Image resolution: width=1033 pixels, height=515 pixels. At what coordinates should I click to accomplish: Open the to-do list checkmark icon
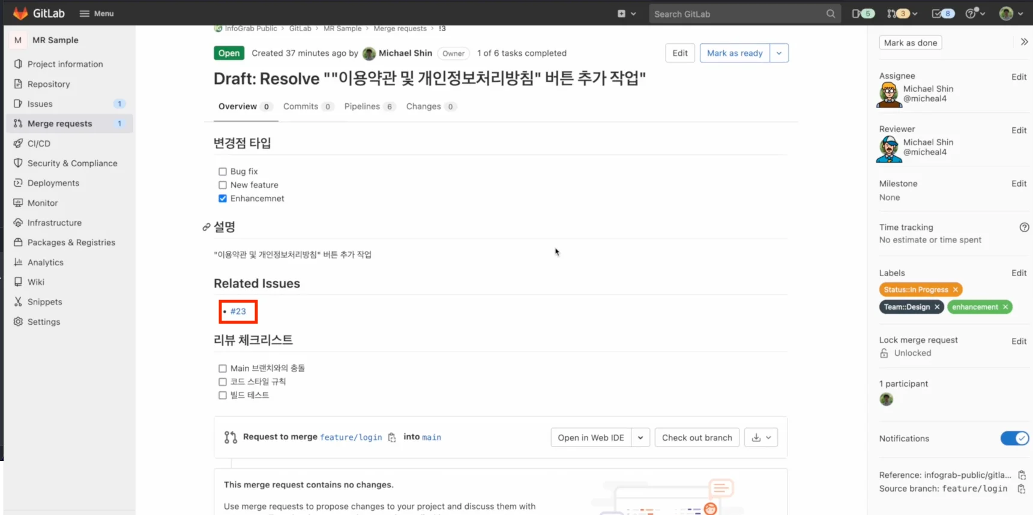pos(942,14)
